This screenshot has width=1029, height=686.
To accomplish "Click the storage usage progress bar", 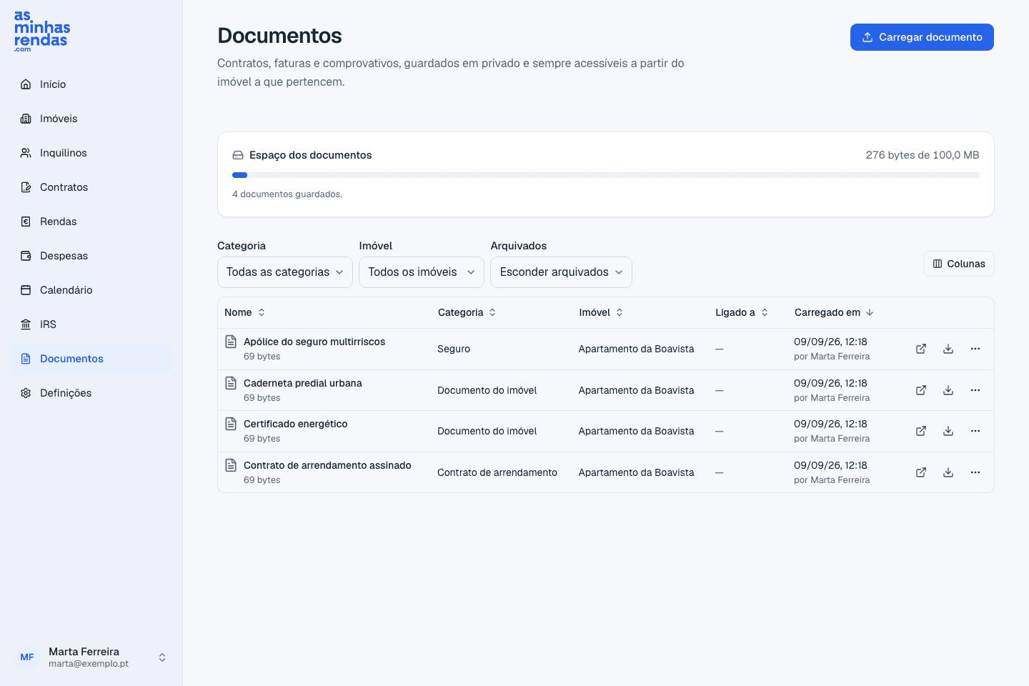I will pyautogui.click(x=606, y=175).
